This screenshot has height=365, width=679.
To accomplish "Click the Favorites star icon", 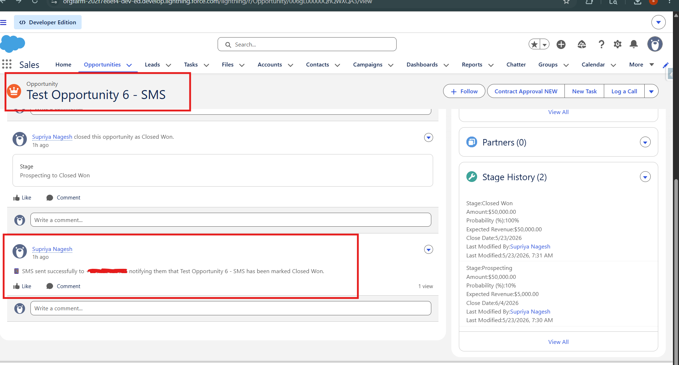I will coord(534,44).
